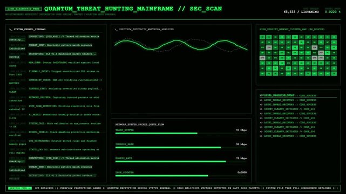346x194 pixels.
Task: Select the 93 Mbps value
Action: click(x=241, y=130)
